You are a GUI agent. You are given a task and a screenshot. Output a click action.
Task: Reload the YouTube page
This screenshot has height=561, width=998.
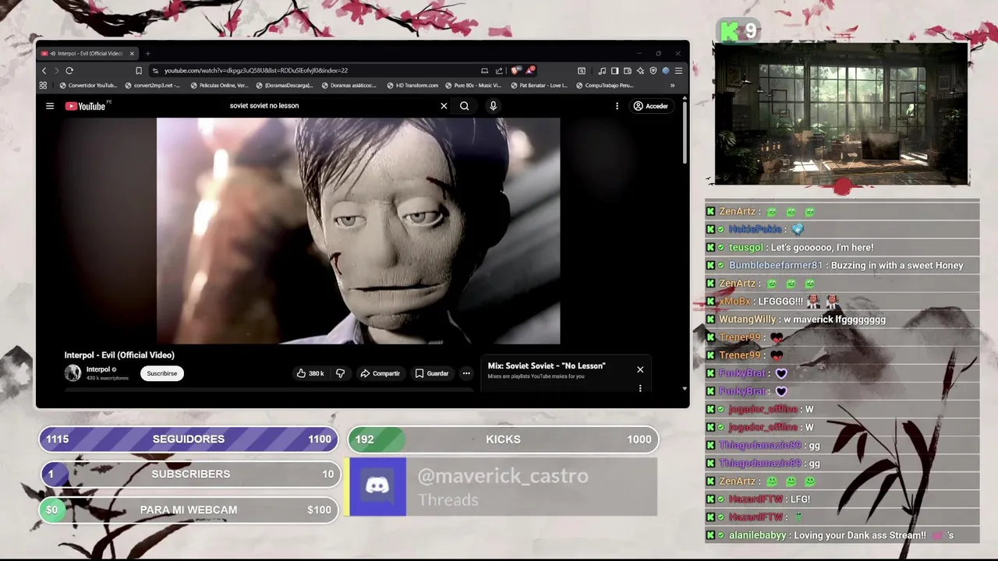(69, 71)
